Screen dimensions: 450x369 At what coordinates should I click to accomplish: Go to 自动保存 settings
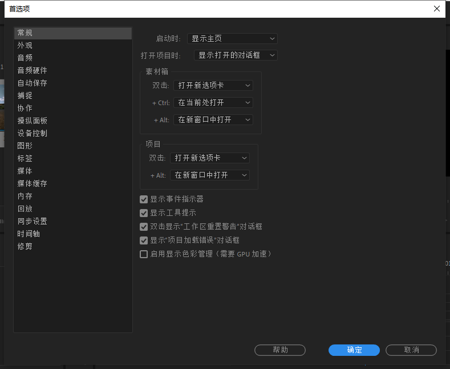[x=73, y=83]
